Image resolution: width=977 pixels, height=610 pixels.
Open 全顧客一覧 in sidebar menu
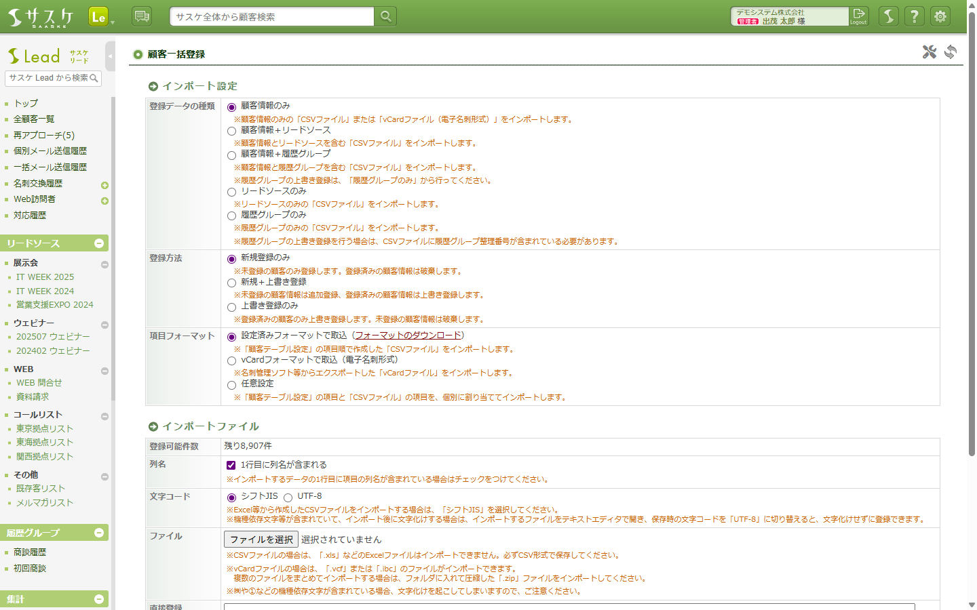[x=34, y=119]
